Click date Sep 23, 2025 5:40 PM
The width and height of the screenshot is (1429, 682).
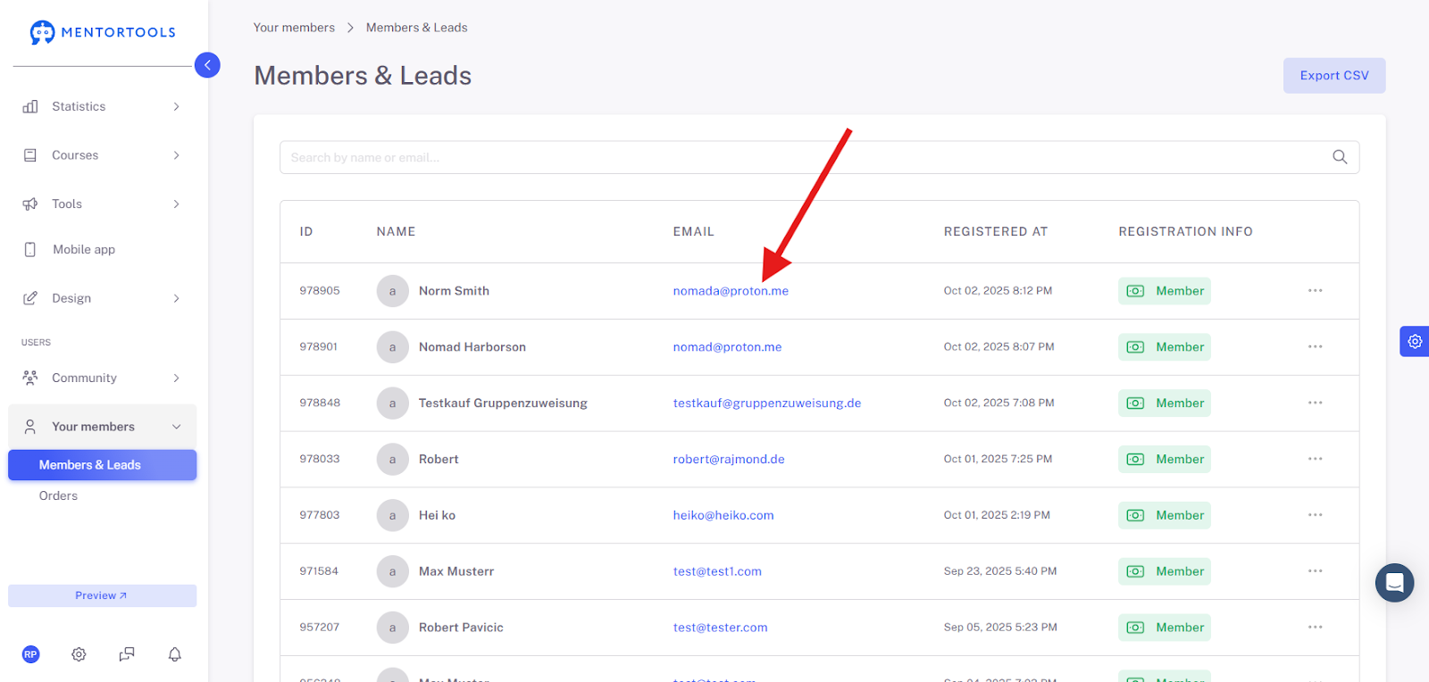[1000, 571]
